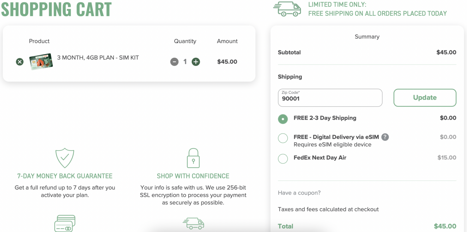The image size is (467, 232).
Task: Remove the 3 MONTH 4GB PLAN from cart
Action: [19, 62]
